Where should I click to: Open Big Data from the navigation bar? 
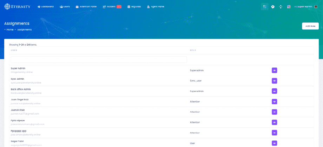pos(134,7)
